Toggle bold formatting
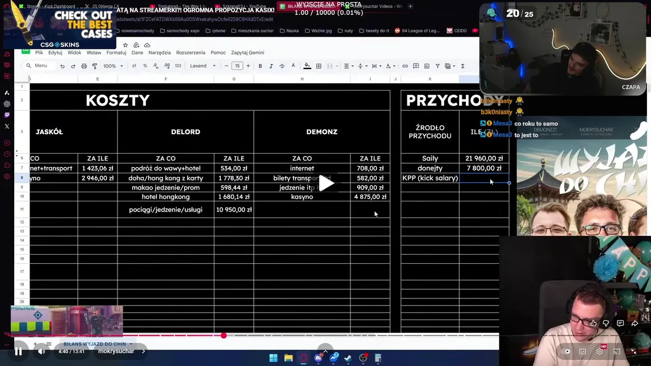 (x=260, y=66)
